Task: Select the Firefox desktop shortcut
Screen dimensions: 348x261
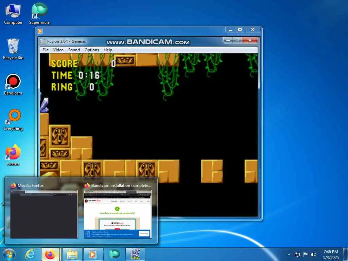Action: [x=13, y=155]
